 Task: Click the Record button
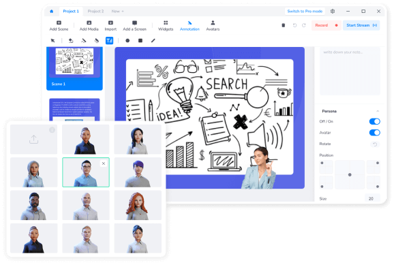326,25
